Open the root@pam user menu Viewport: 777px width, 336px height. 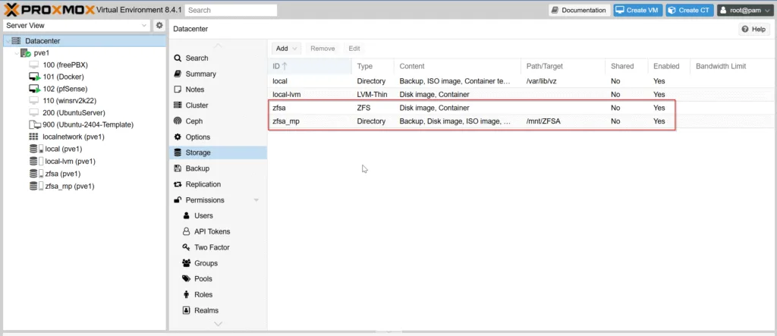coord(745,10)
